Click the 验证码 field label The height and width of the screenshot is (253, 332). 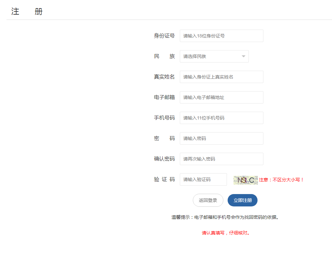point(164,179)
